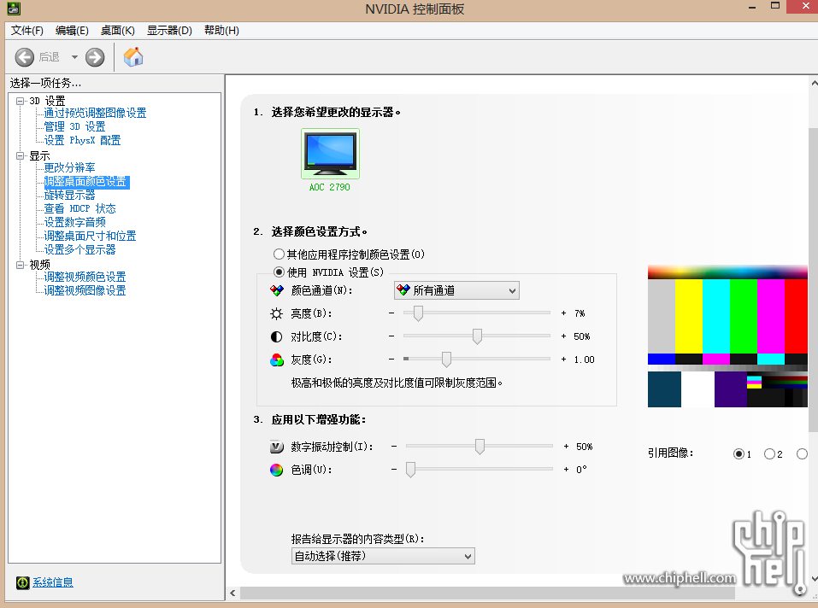Click the hue color wheel icon
818x608 pixels.
(x=276, y=470)
